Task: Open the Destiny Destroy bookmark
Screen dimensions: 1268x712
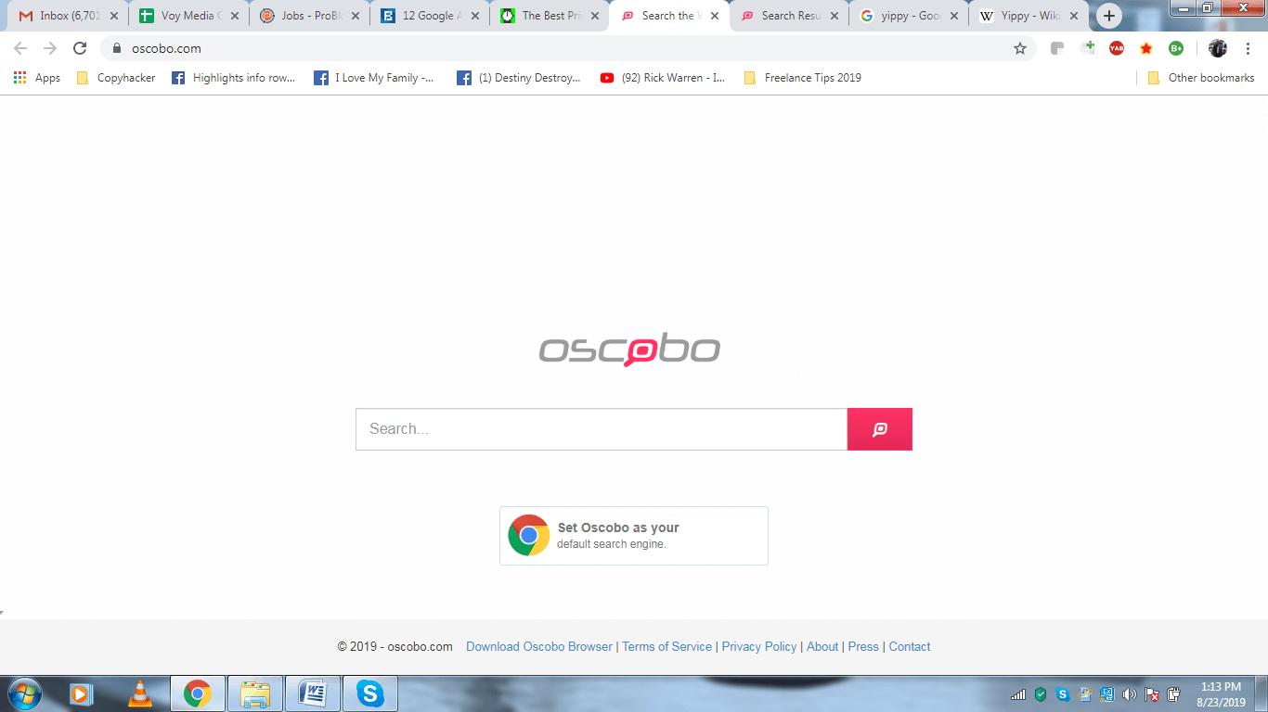Action: pyautogui.click(x=520, y=78)
